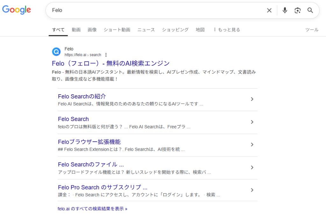Click chevron on Feloブラウザー拡張機能 row
Image resolution: width=326 pixels, height=214 pixels.
pos(252,144)
